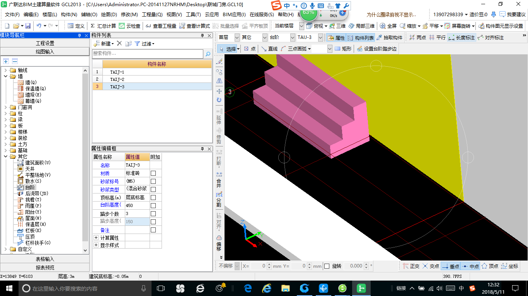
Task: Click 设置台阶踏步边 step edge tool
Action: (x=376, y=49)
